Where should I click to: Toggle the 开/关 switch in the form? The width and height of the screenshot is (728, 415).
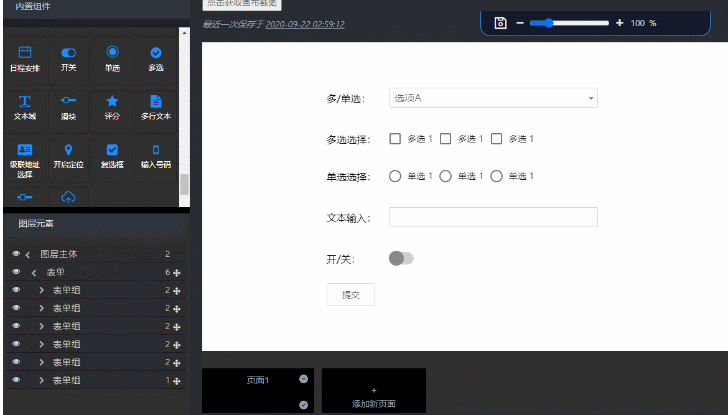coord(401,258)
